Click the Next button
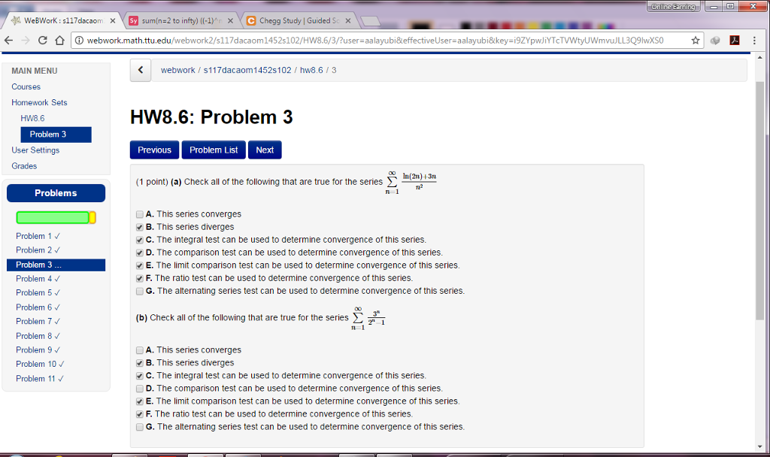The width and height of the screenshot is (770, 457). [265, 150]
